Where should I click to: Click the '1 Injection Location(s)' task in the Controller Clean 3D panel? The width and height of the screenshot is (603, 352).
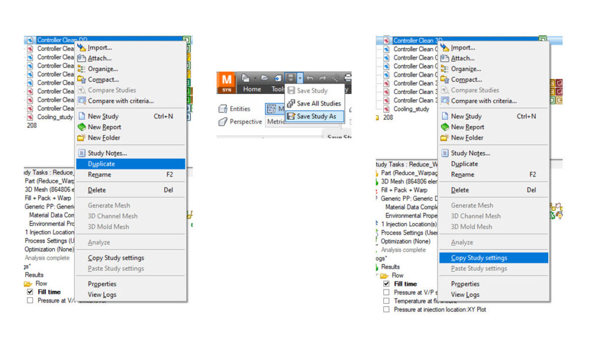pyautogui.click(x=409, y=224)
